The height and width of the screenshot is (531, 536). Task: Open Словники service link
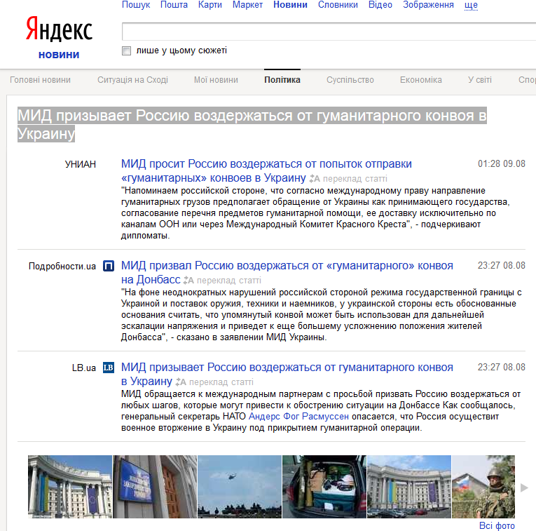point(338,5)
